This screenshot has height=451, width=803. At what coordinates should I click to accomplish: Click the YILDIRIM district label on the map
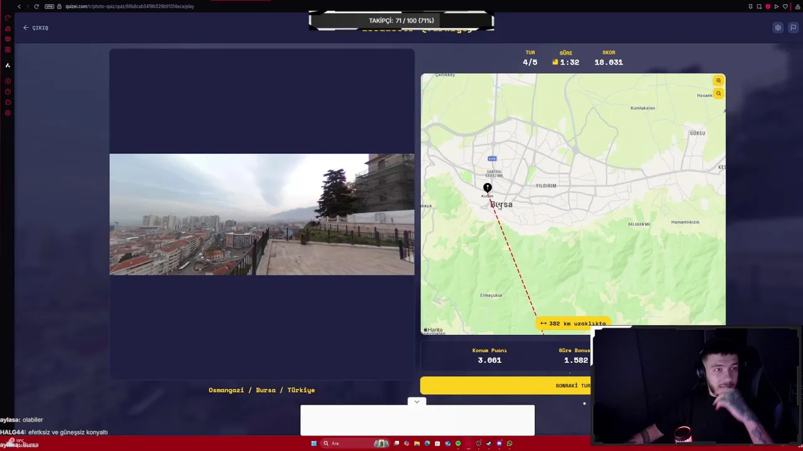[546, 186]
